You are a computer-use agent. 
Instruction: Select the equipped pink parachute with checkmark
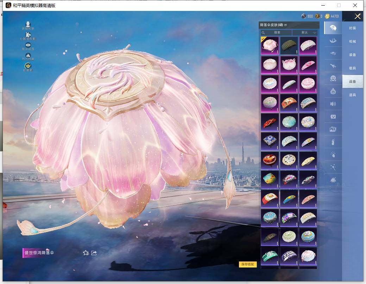(x=270, y=45)
